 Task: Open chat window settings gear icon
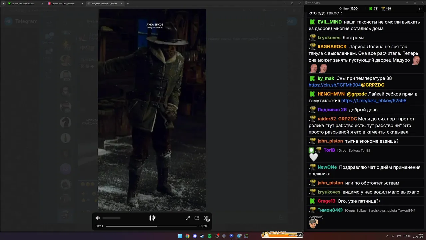tap(420, 9)
